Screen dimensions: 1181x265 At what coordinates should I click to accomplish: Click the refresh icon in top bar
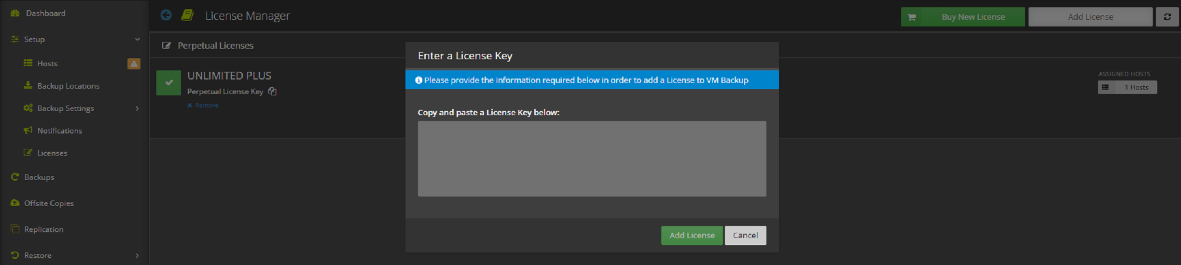(x=1167, y=17)
